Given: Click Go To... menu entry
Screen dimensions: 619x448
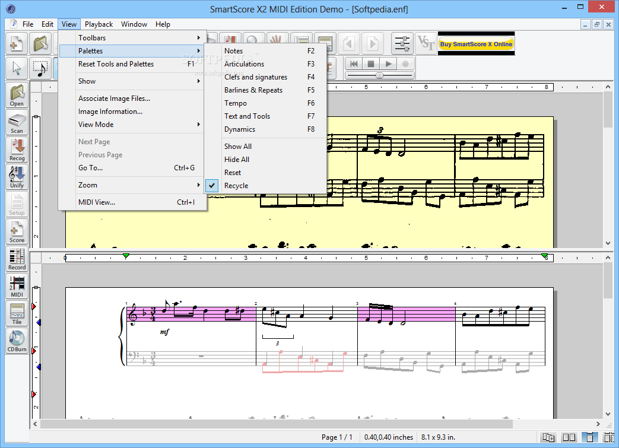Looking at the screenshot, I should pos(132,168).
